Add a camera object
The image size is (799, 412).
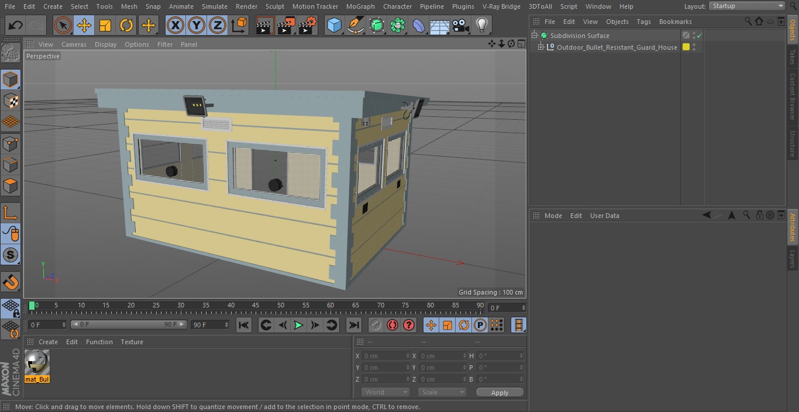pyautogui.click(x=461, y=25)
